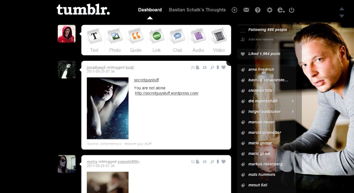The height and width of the screenshot is (193, 354).
Task: Click the tumblr logo
Action: point(83,10)
